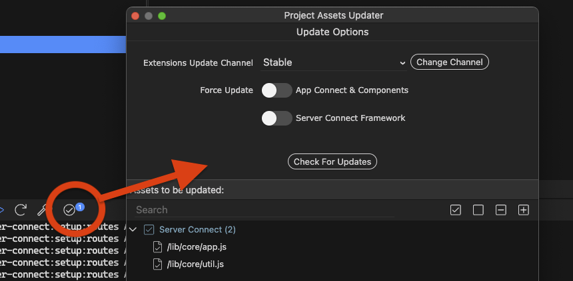Image resolution: width=573 pixels, height=281 pixels.
Task: Click the refresh arrow icon in bottom toolbar
Action: [21, 209]
